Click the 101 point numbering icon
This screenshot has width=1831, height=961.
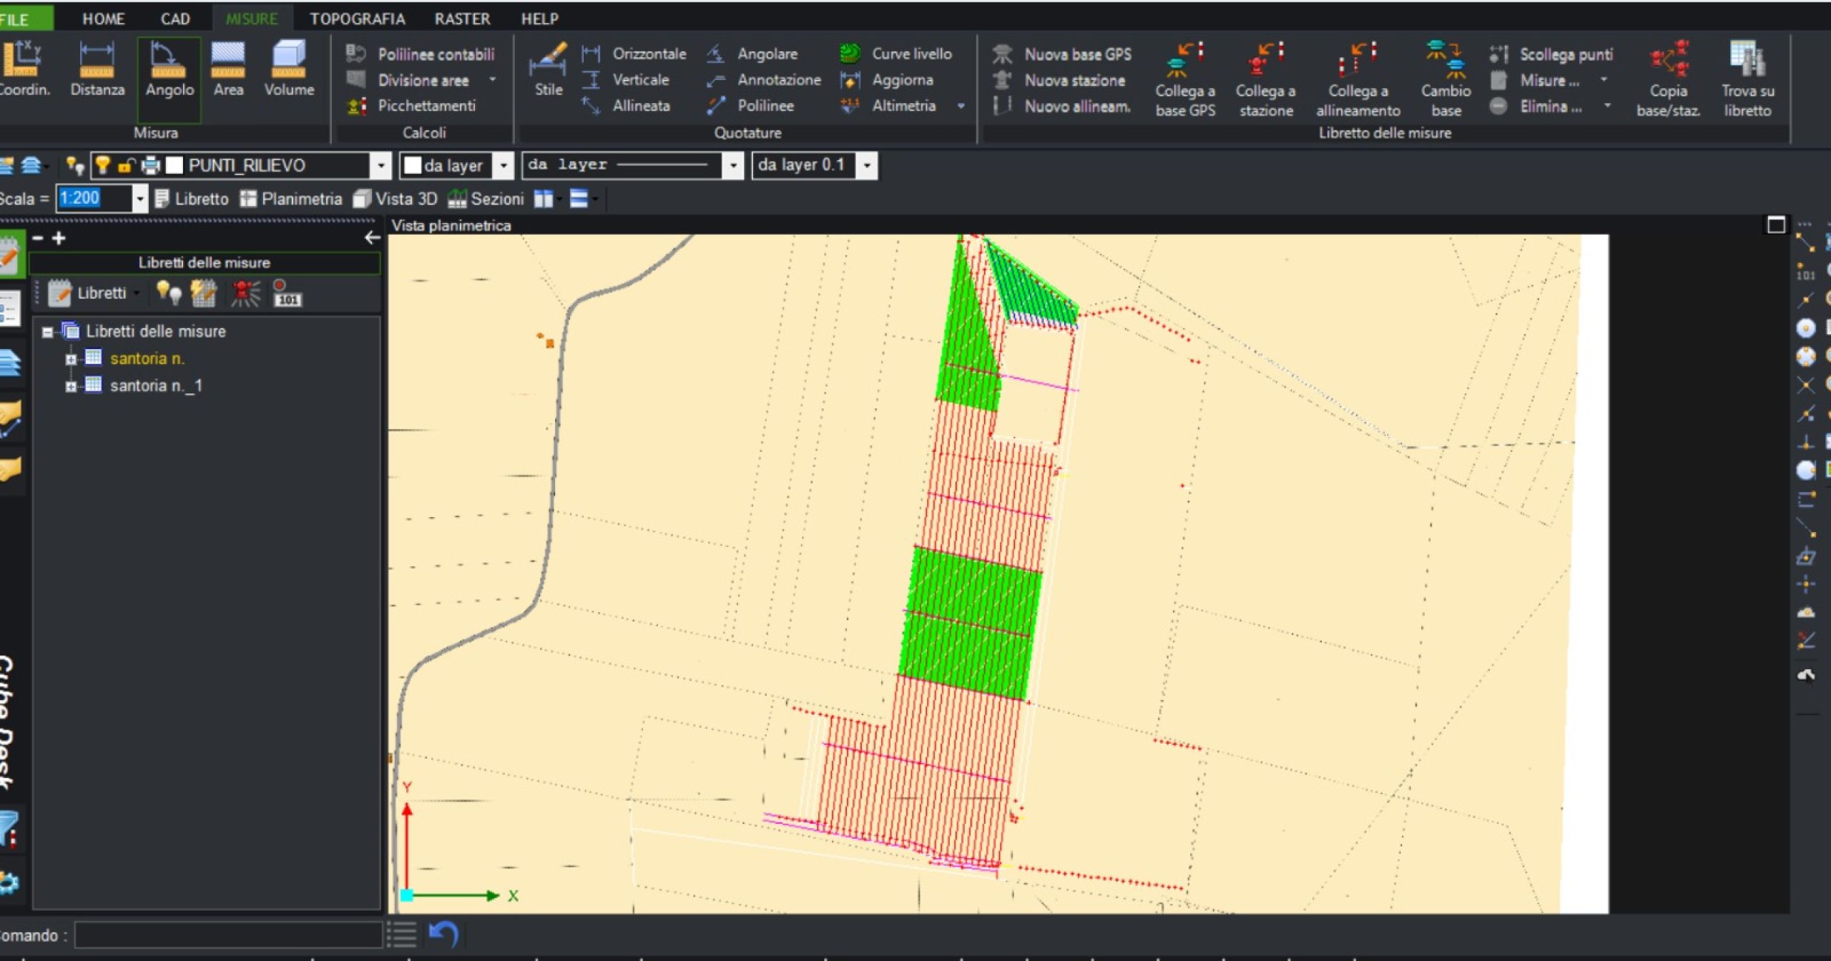[287, 294]
